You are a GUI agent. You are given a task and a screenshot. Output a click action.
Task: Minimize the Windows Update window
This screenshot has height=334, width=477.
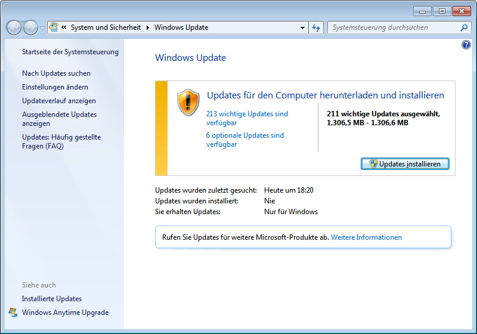[422, 11]
